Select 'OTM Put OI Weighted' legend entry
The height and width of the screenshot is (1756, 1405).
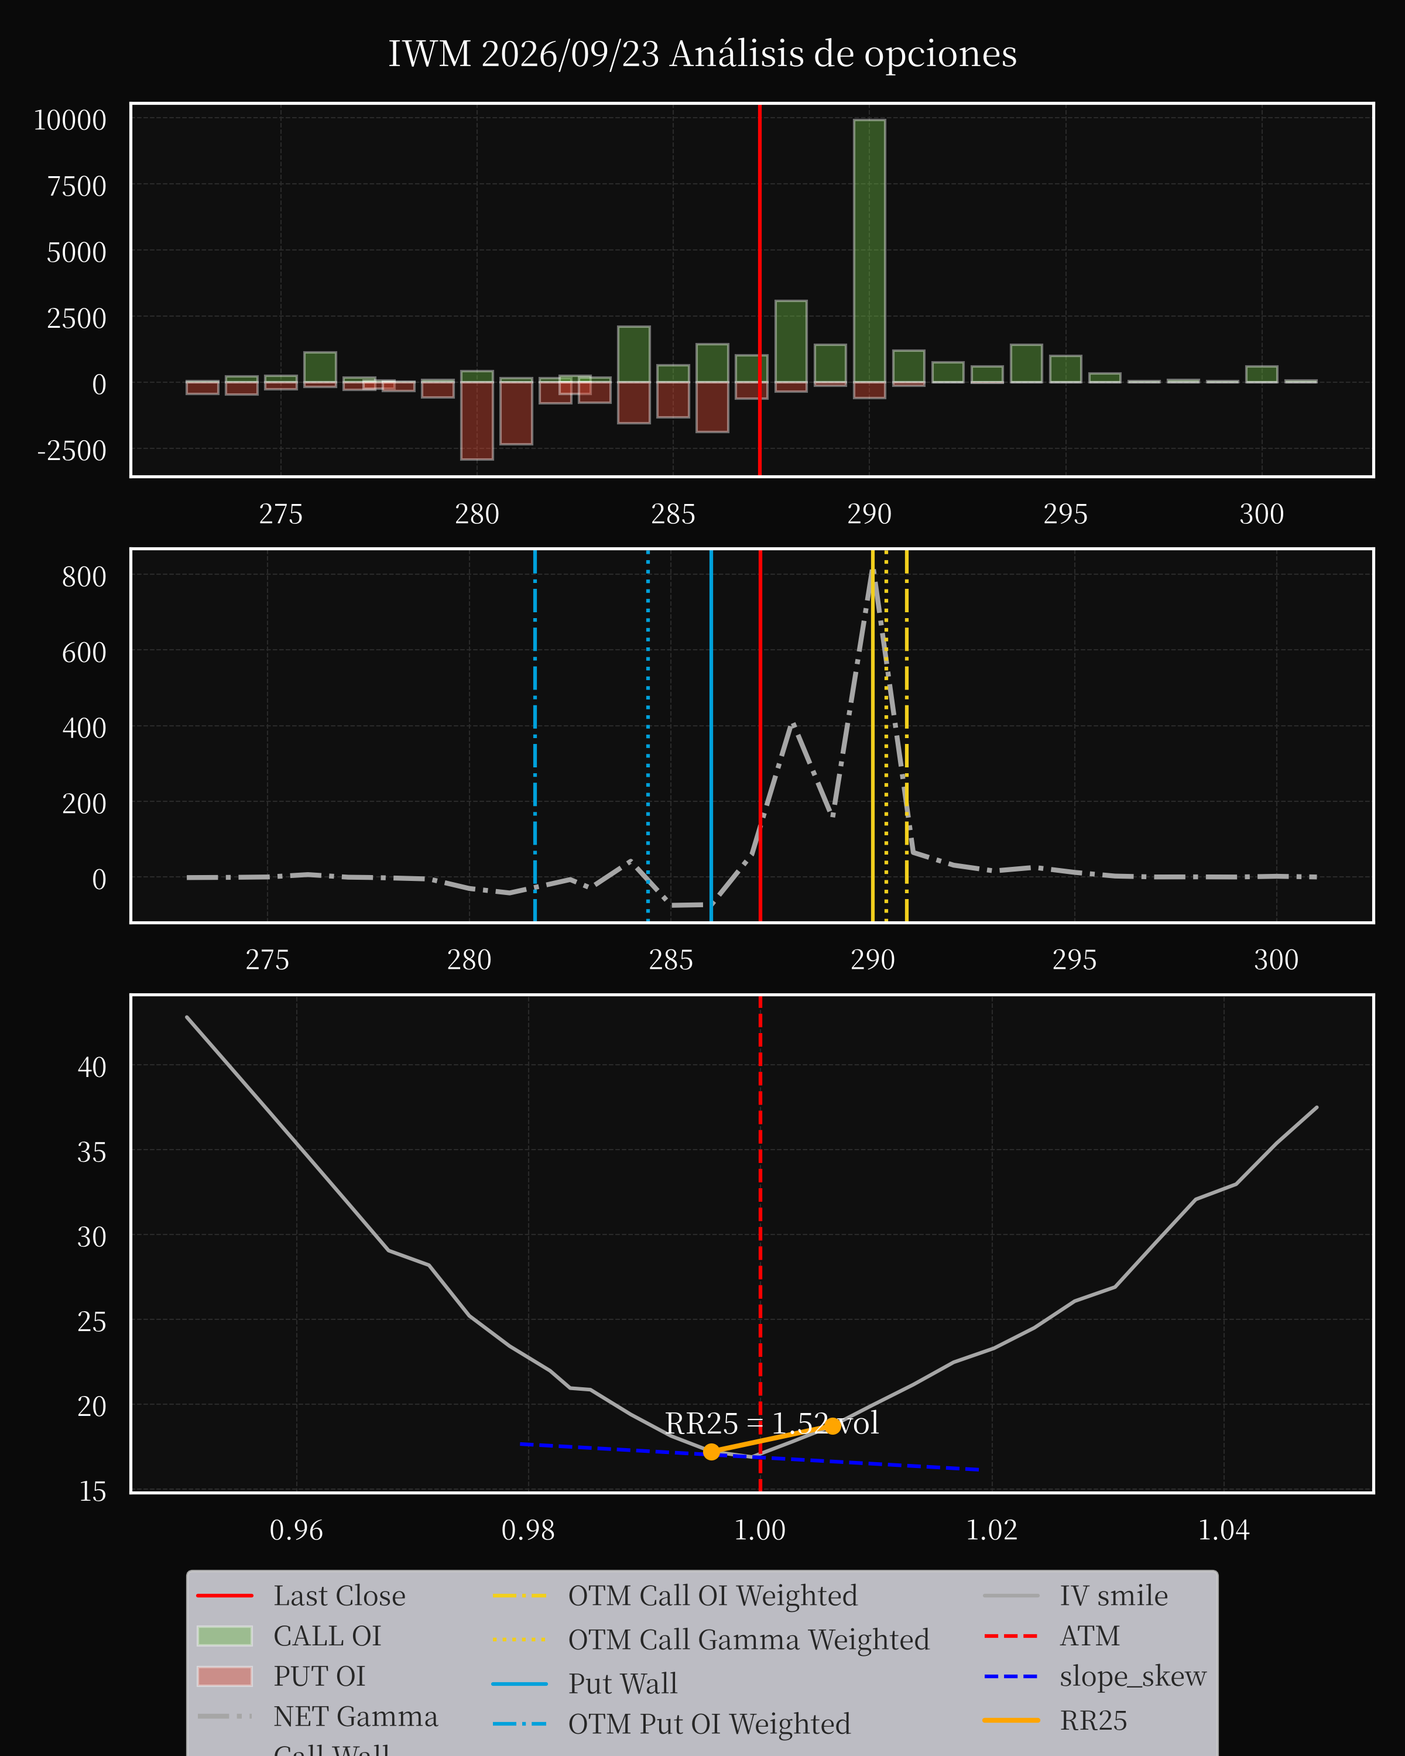pyautogui.click(x=671, y=1724)
